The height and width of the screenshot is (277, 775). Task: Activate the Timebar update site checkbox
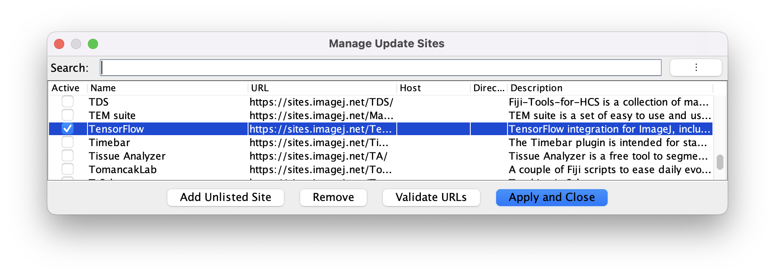tap(68, 142)
